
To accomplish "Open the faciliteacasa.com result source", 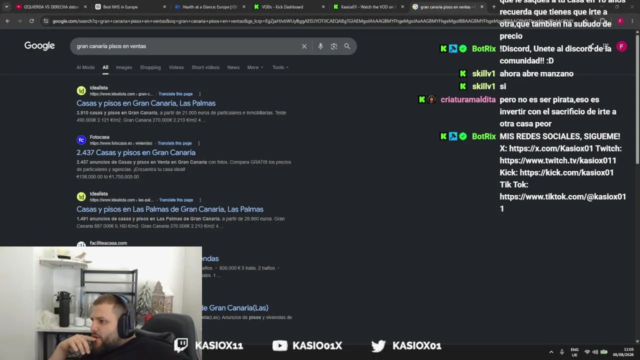I will click(x=108, y=243).
